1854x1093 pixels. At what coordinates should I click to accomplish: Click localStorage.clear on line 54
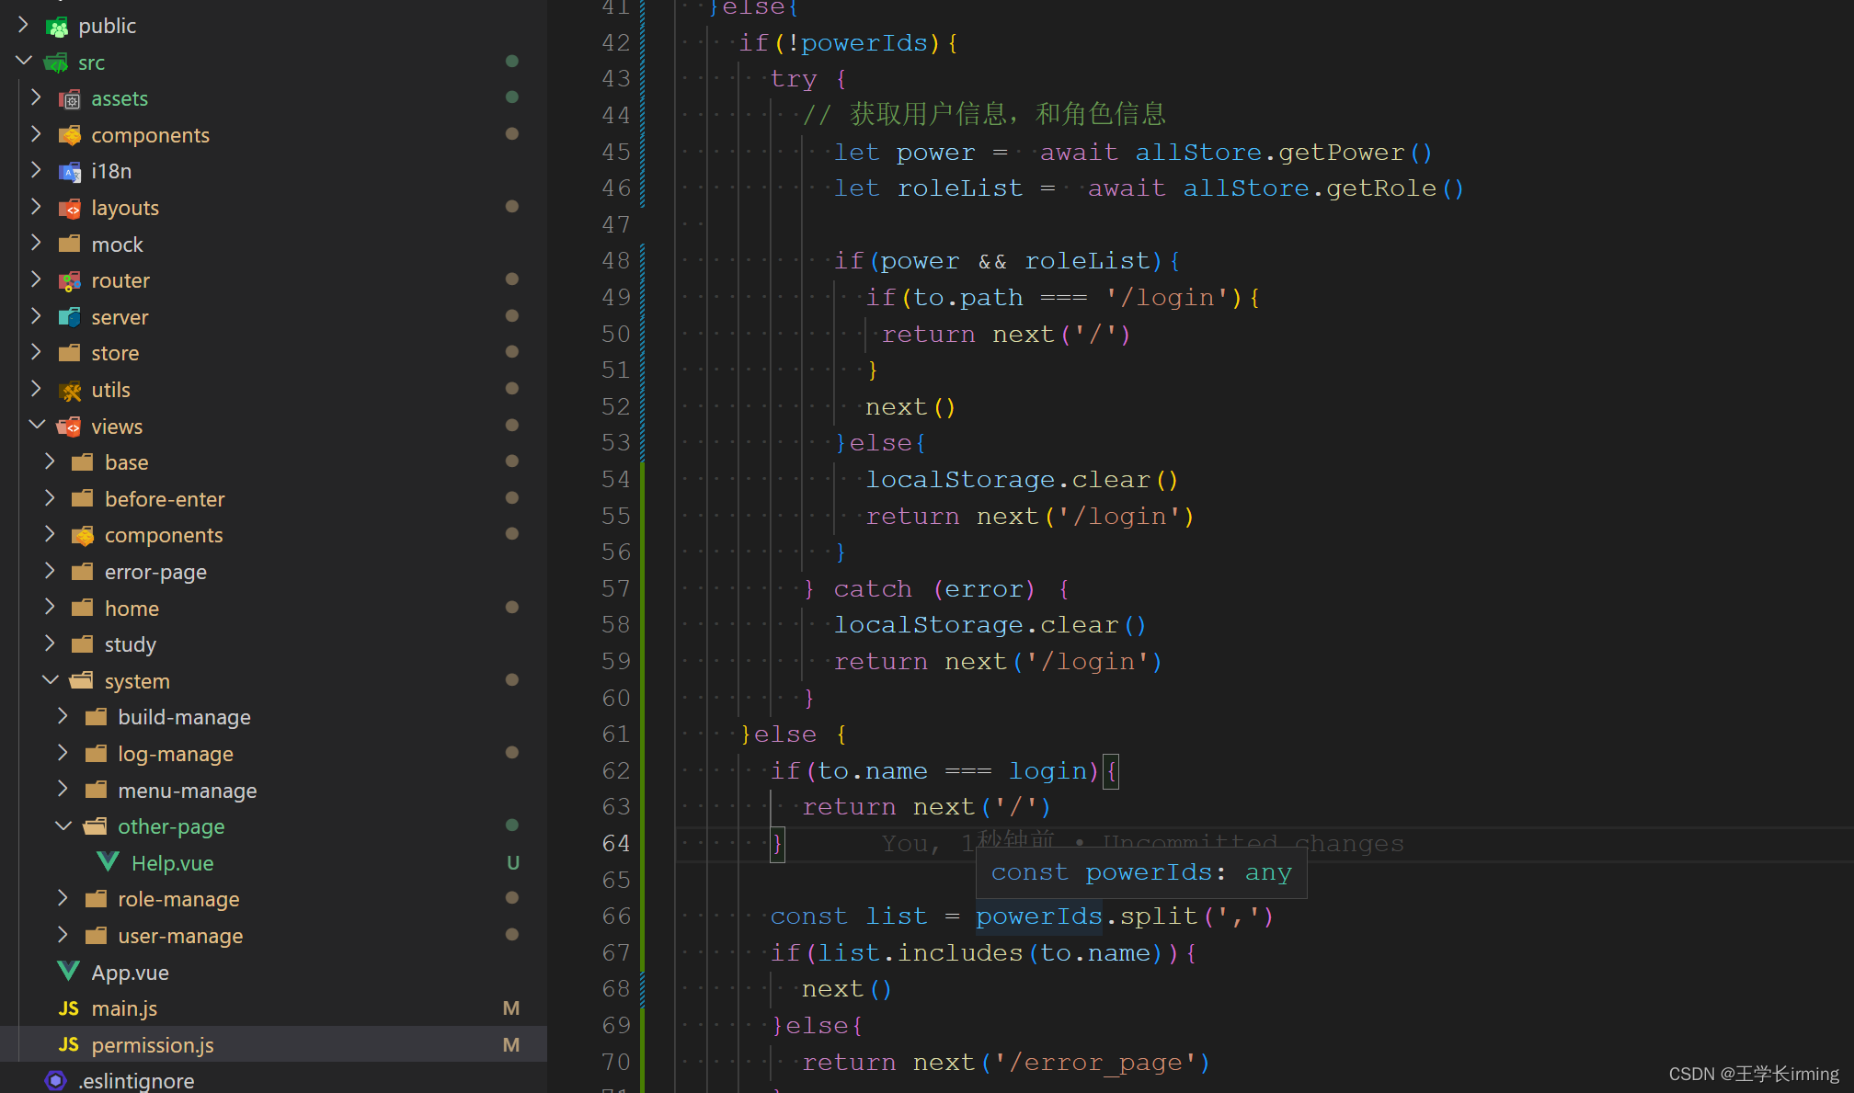(1007, 480)
